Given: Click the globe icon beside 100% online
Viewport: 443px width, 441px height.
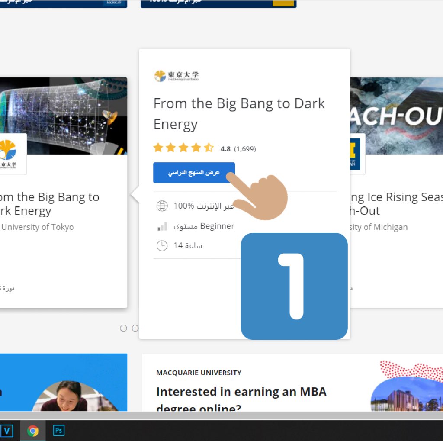Looking at the screenshot, I should click(162, 206).
